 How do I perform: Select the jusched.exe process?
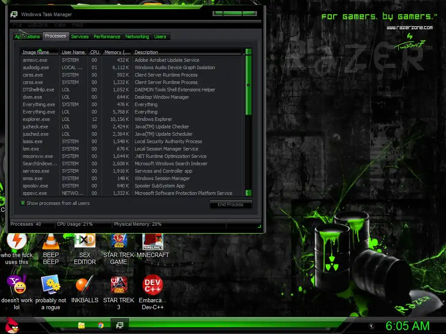coord(132,134)
